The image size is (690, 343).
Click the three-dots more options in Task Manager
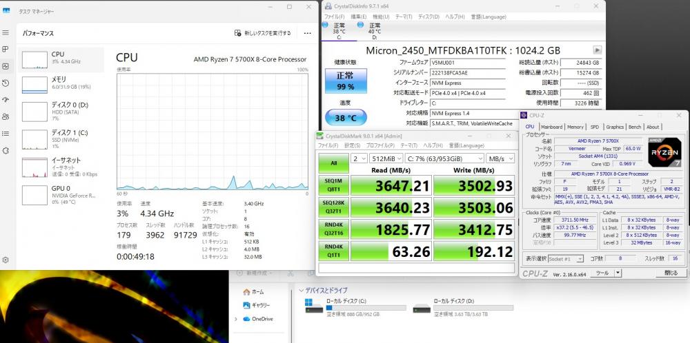pos(307,33)
